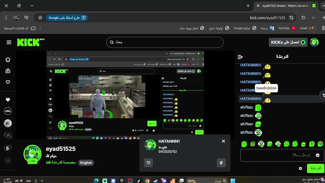Select the eyad51525 Stream browser tab
The width and height of the screenshot is (325, 183).
tap(286, 6)
